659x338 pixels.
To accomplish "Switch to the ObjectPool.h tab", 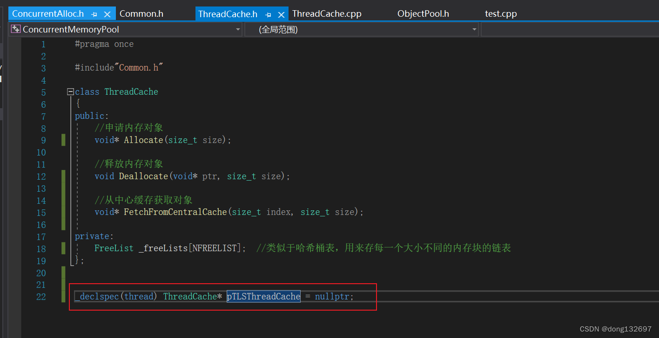I will (423, 13).
